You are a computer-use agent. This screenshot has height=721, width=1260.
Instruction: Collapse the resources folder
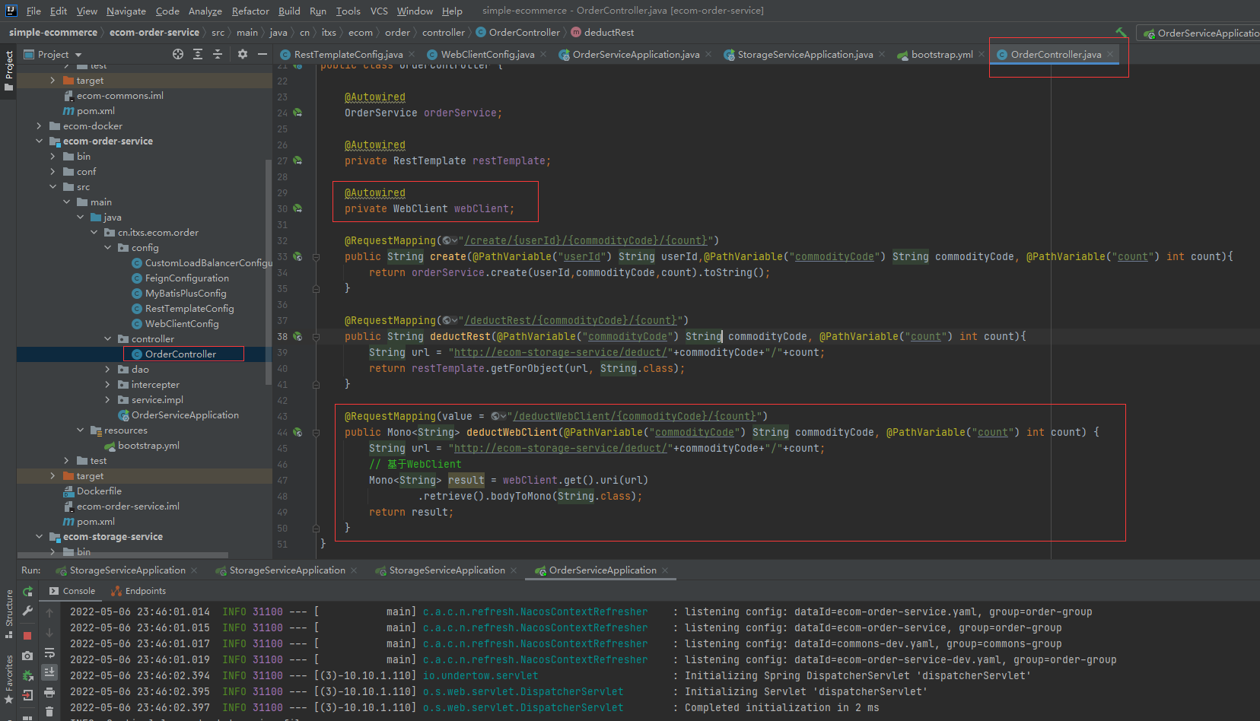pos(80,430)
